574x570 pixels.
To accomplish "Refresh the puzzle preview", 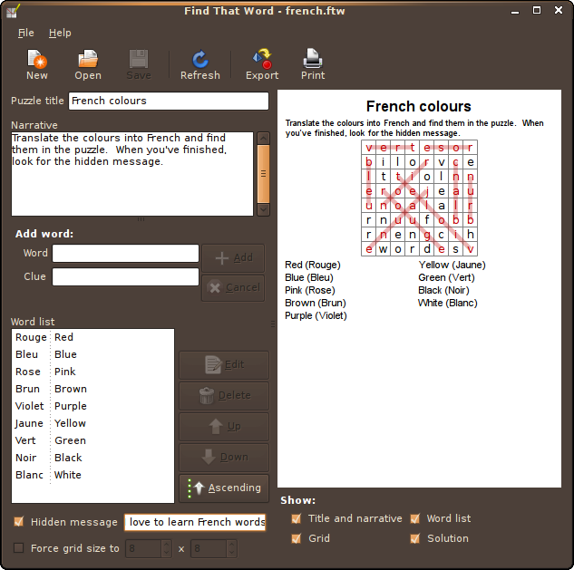I will click(x=200, y=59).
